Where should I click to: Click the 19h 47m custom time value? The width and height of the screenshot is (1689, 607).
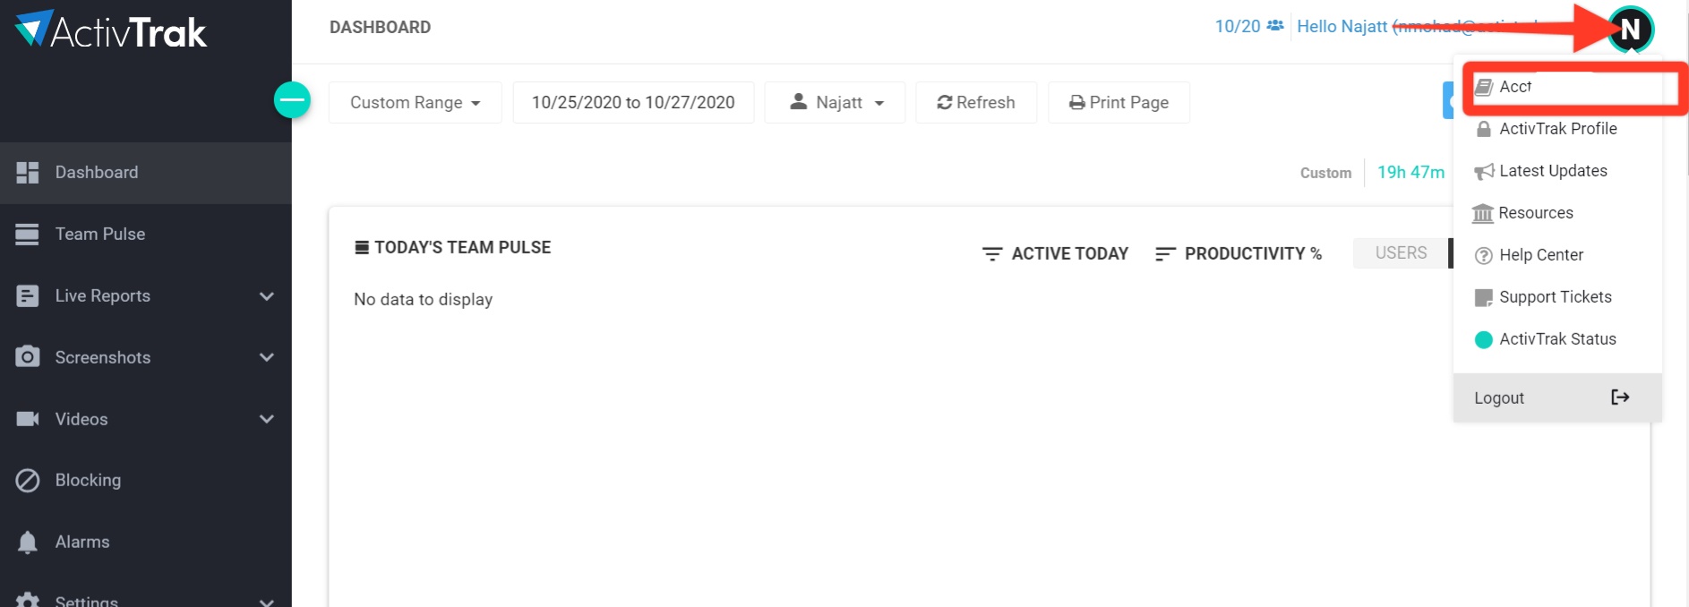click(1410, 172)
